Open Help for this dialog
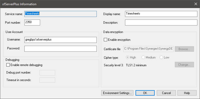The width and height of the screenshot is (200, 99). pos(187,93)
